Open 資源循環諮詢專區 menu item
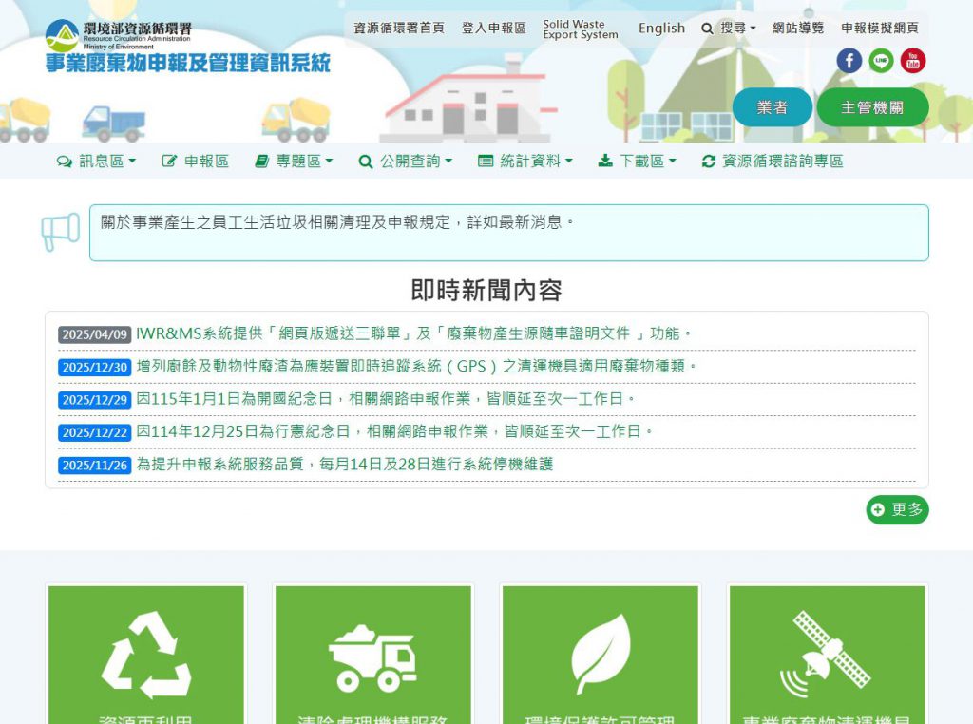 773,162
